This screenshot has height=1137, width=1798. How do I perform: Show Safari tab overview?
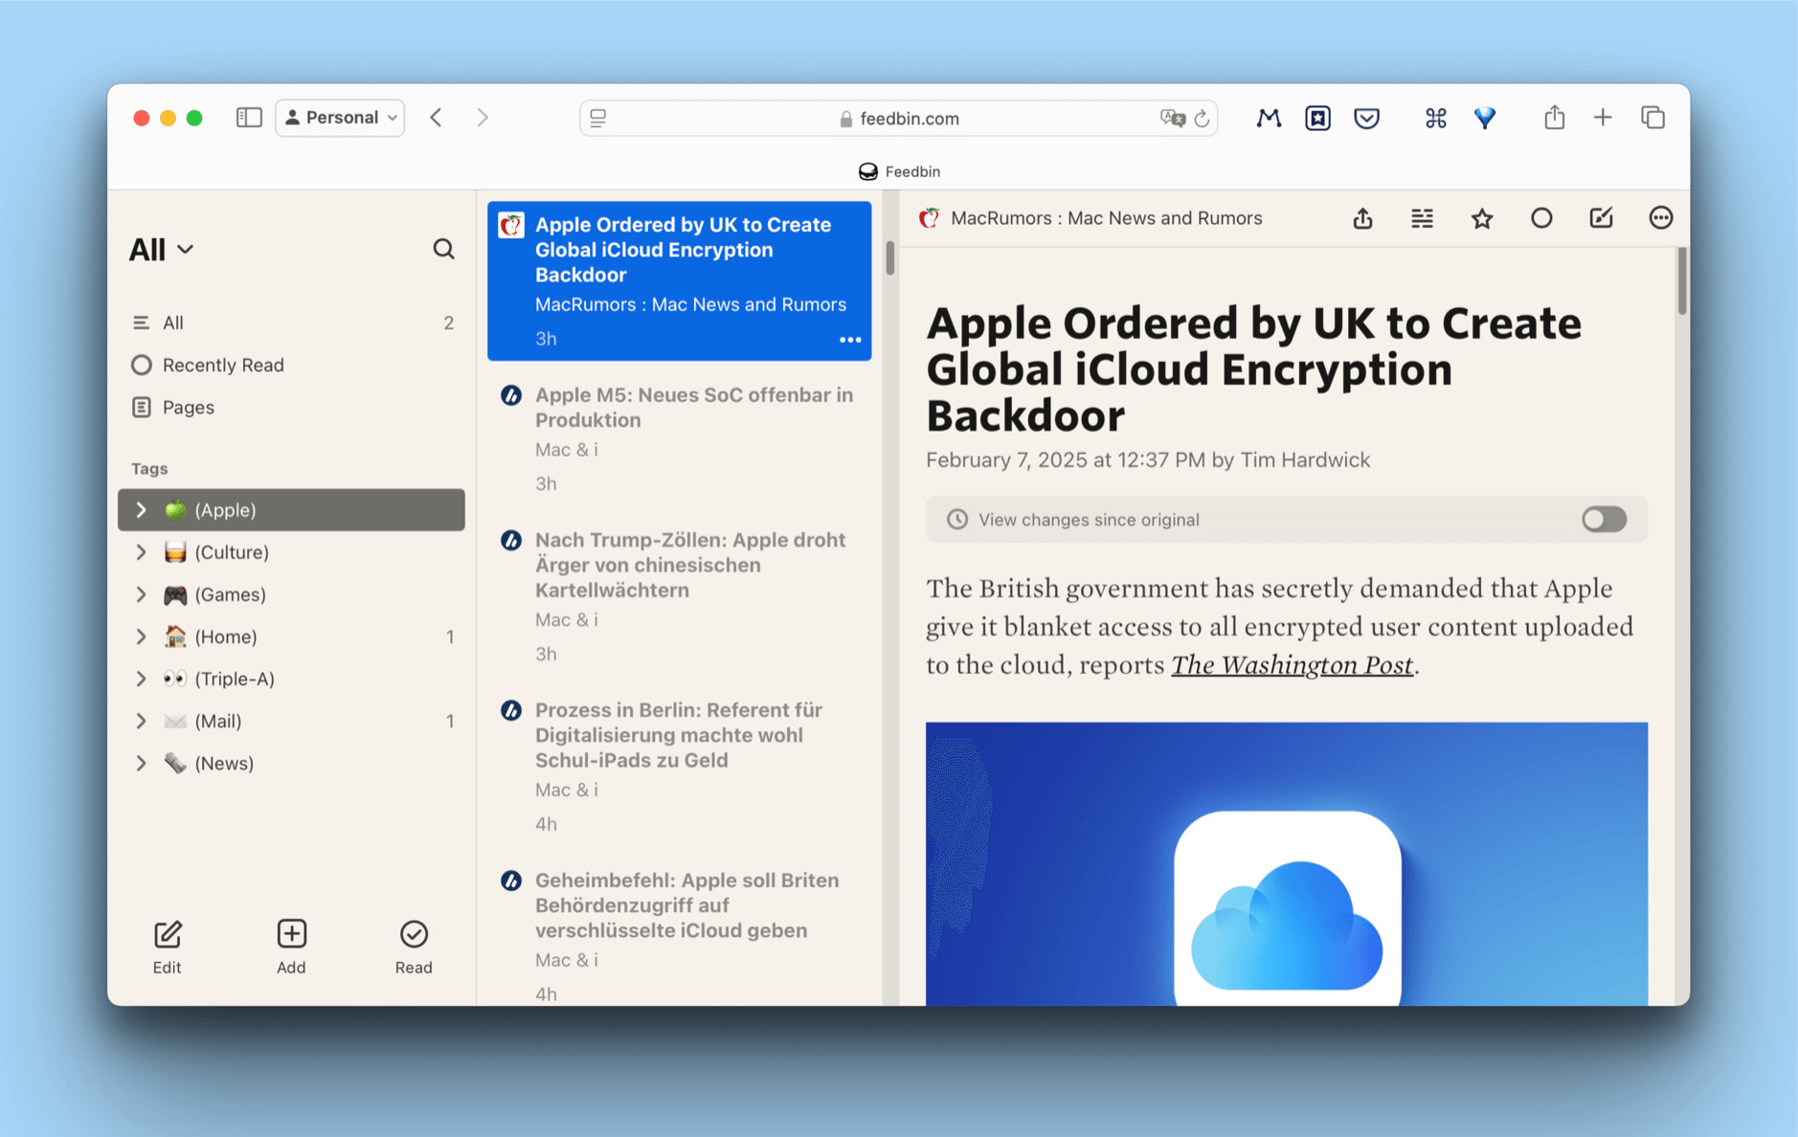[x=1653, y=118]
